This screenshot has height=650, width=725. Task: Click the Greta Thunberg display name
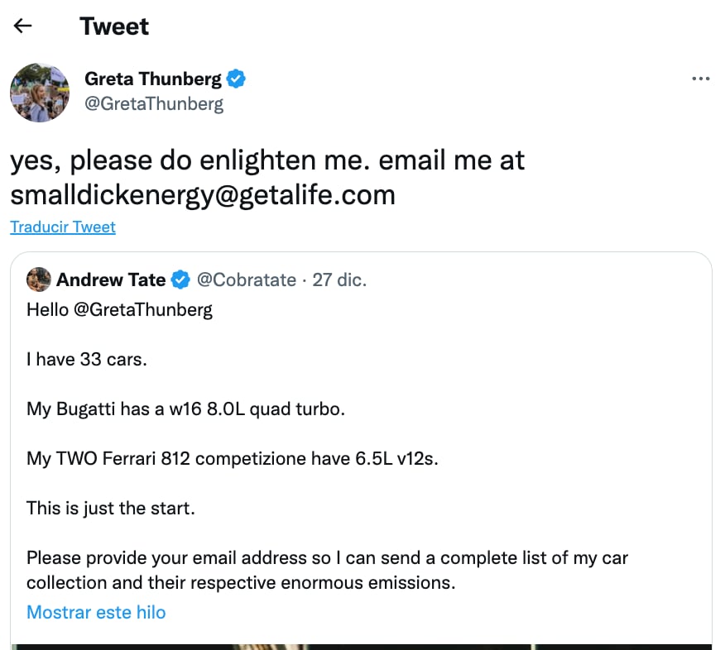153,79
